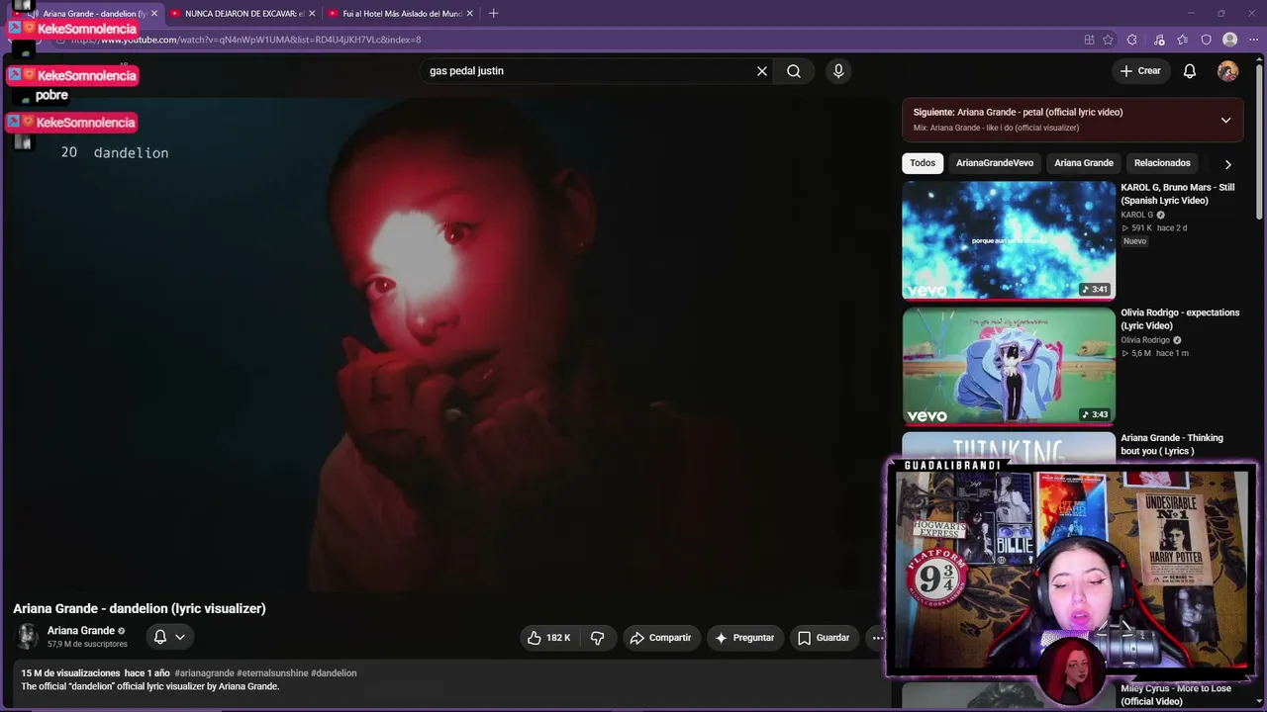
Task: Open the KAROL G Still video title
Action: [1178, 194]
